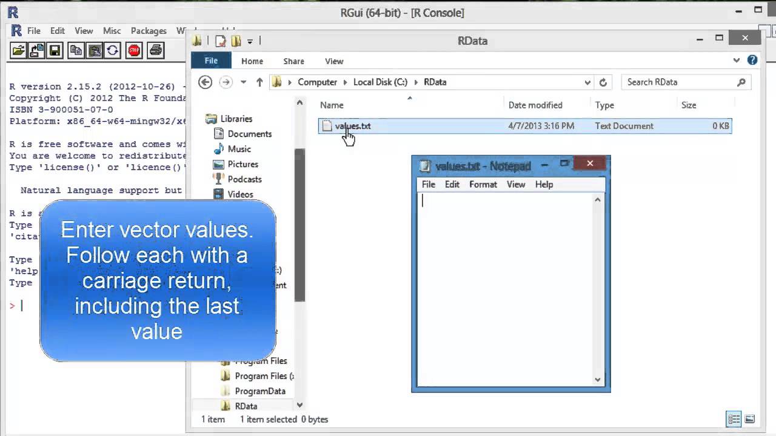Viewport: 776px width, 436px height.
Task: Open RGui View menu
Action: click(x=84, y=31)
